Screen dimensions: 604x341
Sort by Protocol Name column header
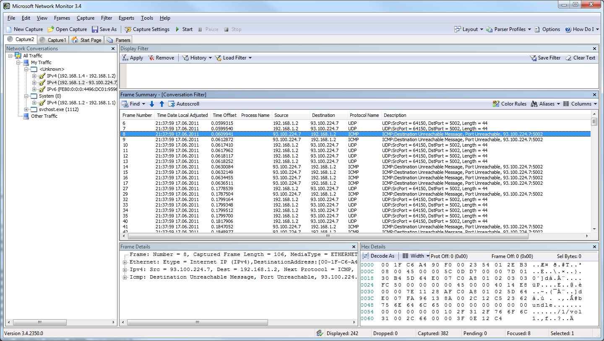[x=364, y=115]
